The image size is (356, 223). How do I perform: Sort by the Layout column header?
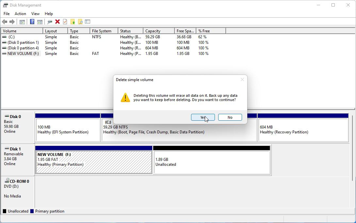(x=55, y=31)
